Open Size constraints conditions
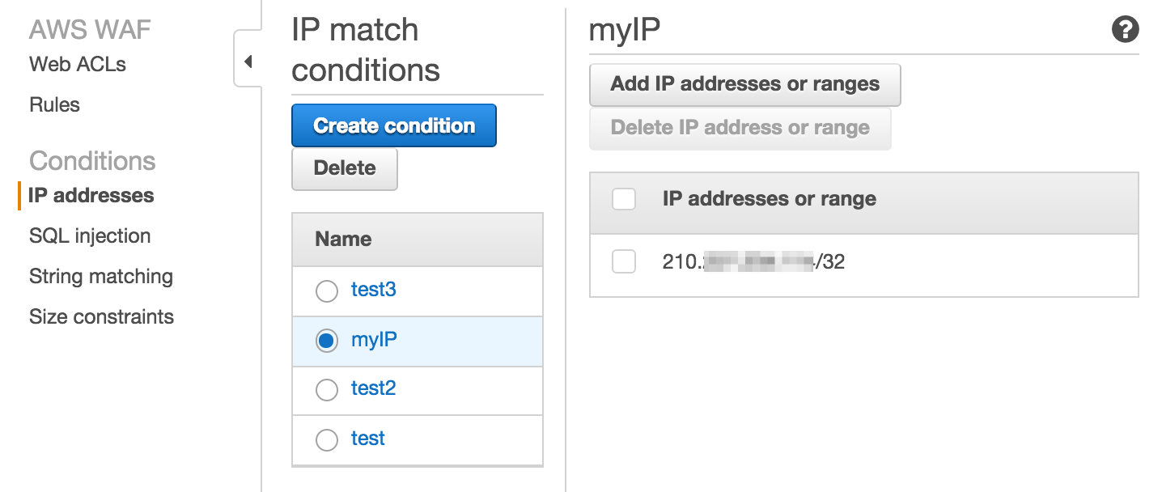 pos(101,317)
